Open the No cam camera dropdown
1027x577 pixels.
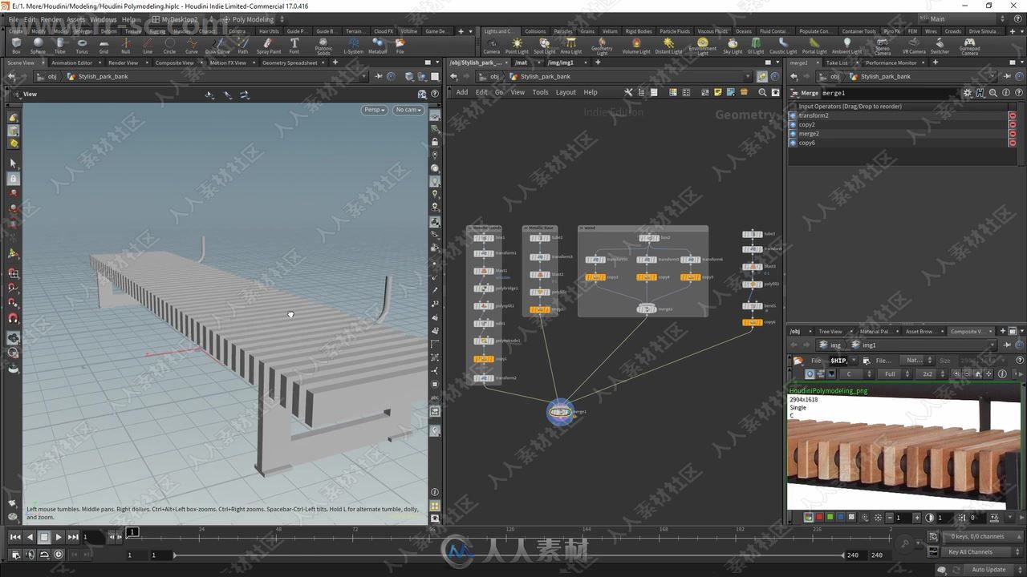pyautogui.click(x=408, y=110)
